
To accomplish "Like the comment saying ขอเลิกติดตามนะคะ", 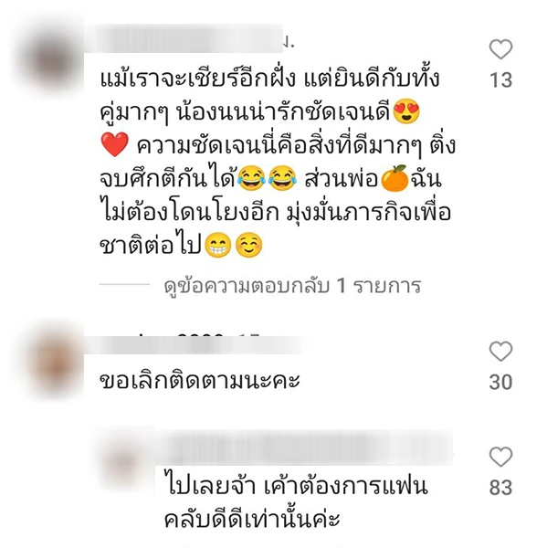I will pos(500,352).
